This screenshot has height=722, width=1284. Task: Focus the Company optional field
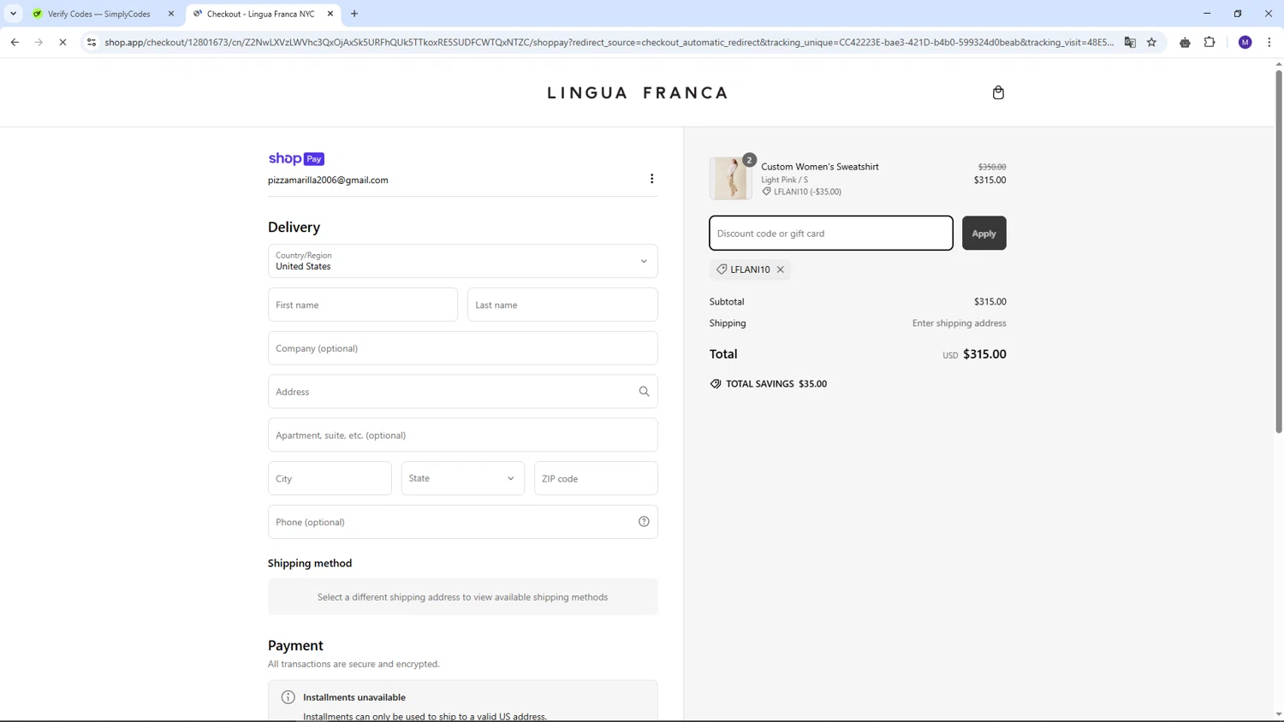tap(462, 348)
